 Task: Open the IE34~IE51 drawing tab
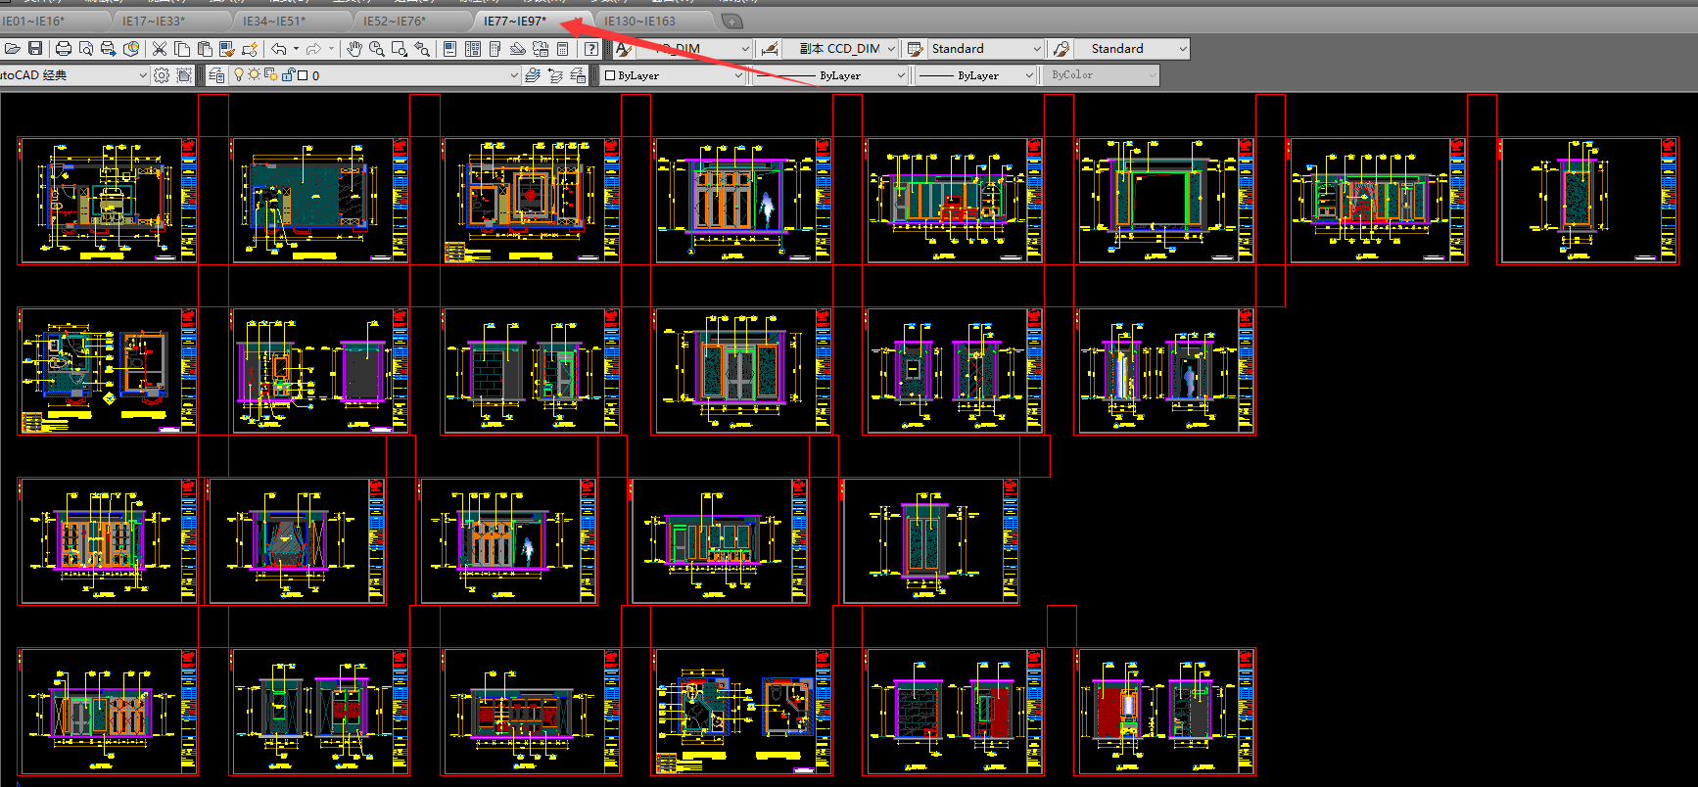click(274, 21)
